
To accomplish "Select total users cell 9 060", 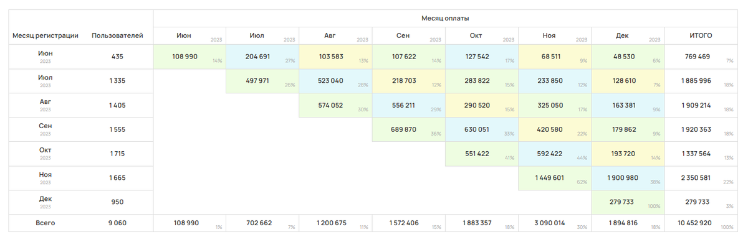I will [x=117, y=223].
